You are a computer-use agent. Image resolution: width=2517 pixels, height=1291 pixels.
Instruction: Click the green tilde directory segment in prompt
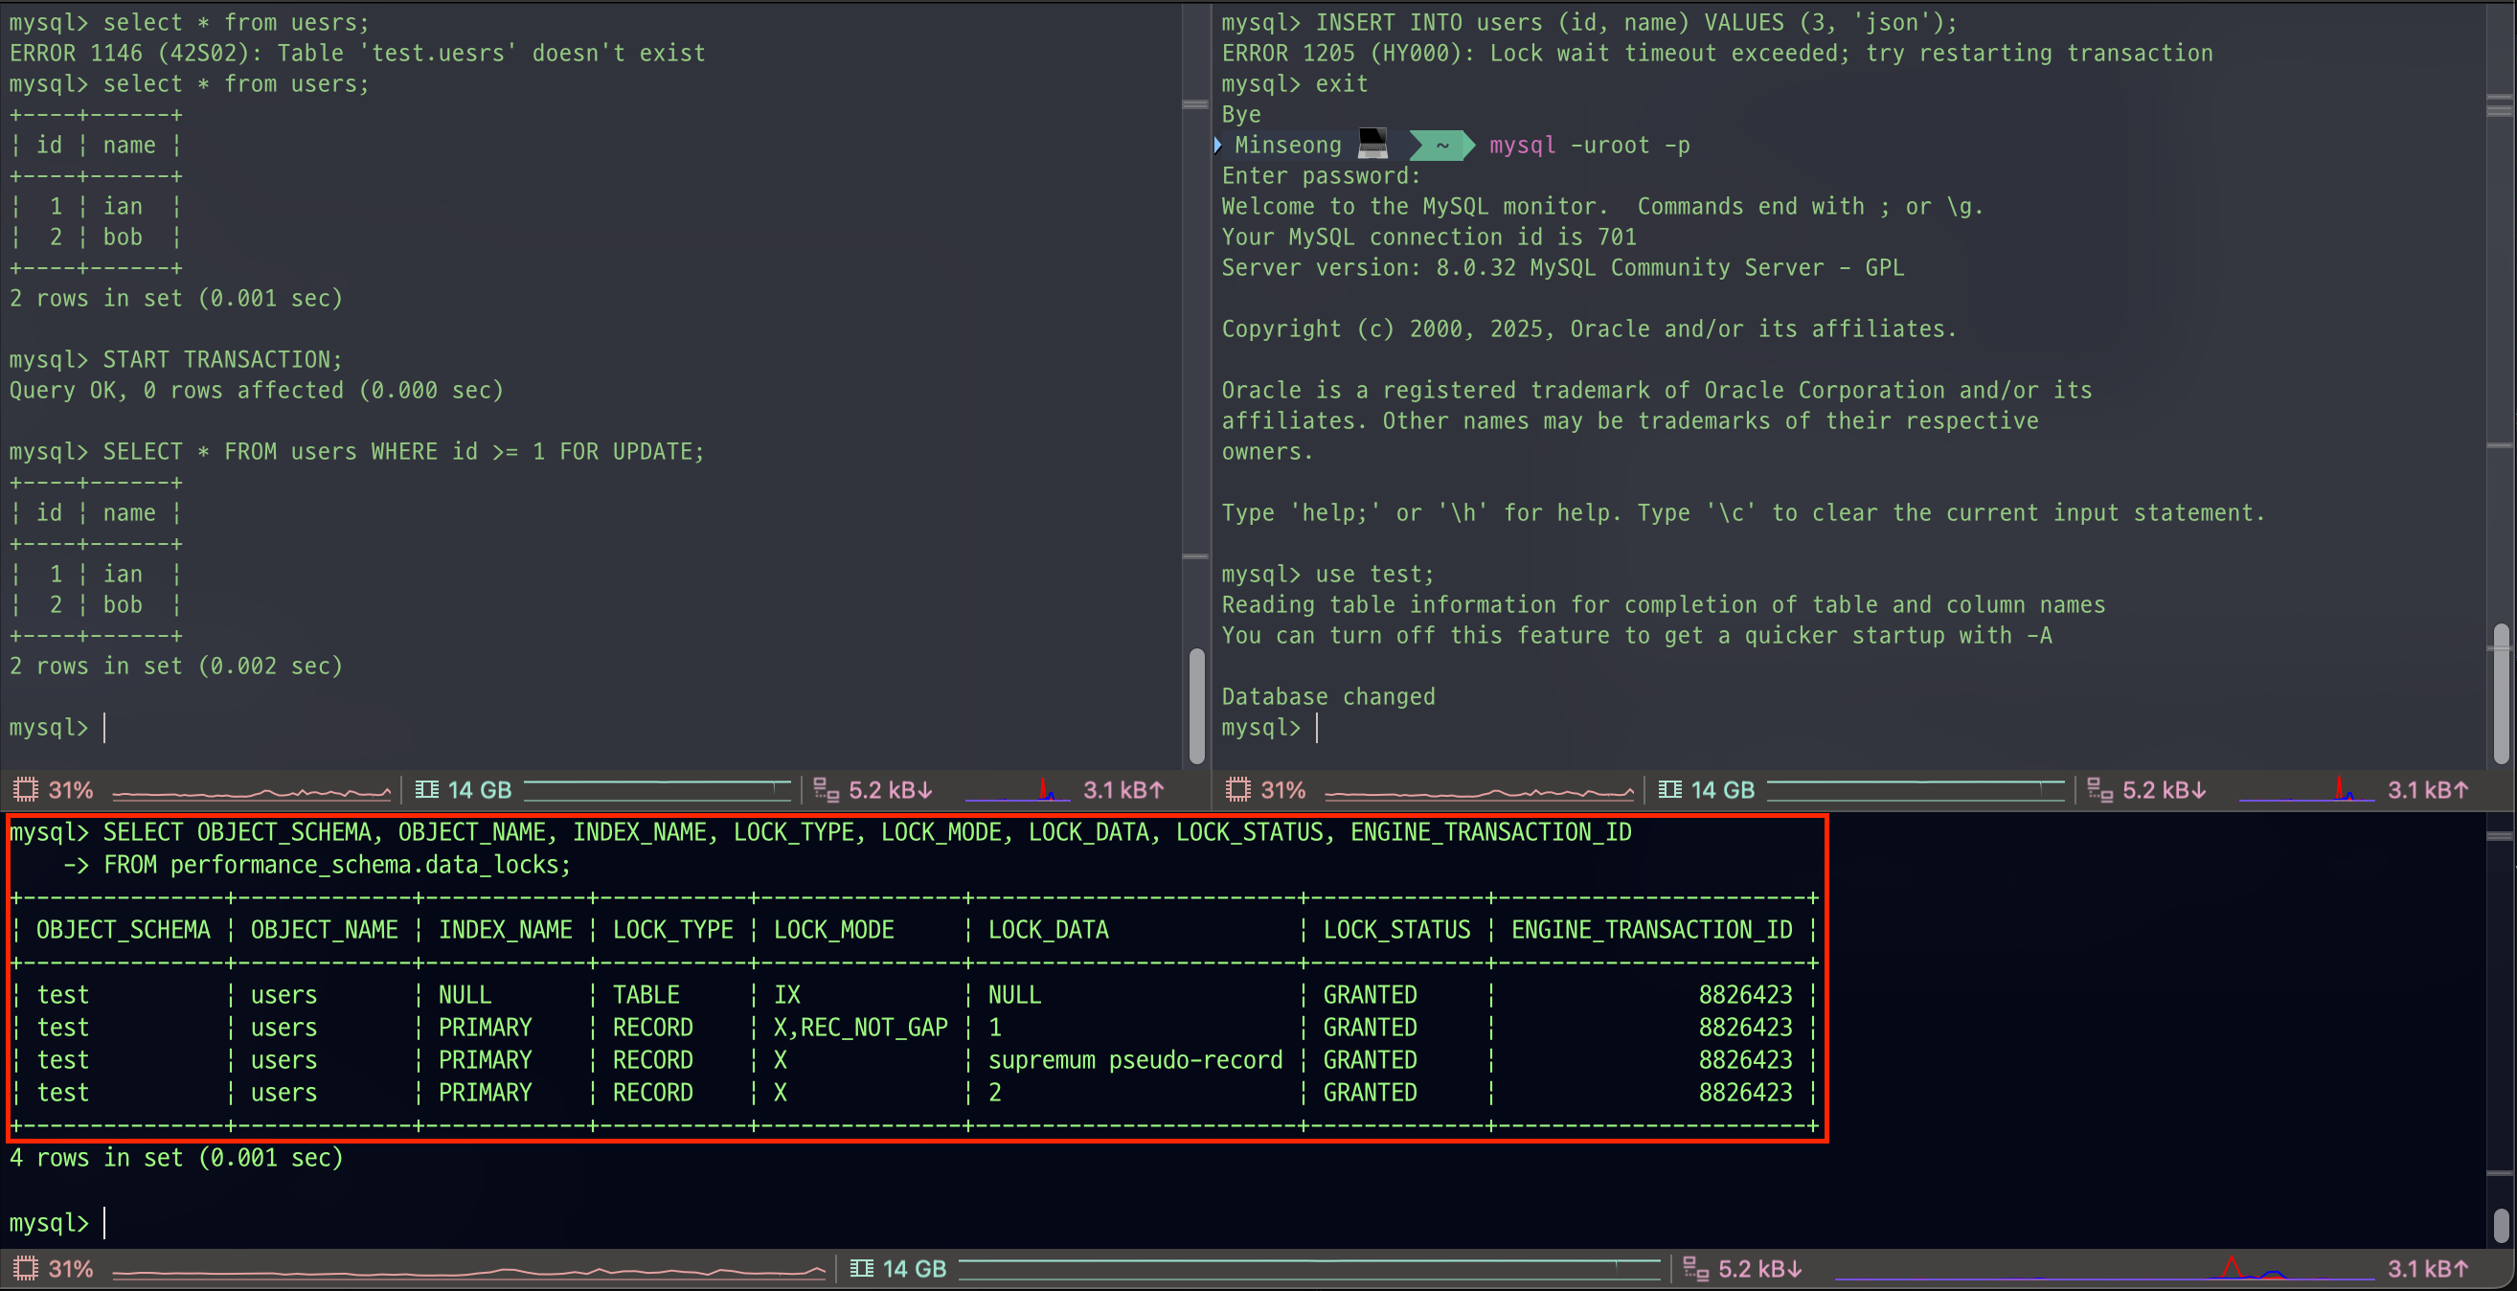click(x=1442, y=146)
